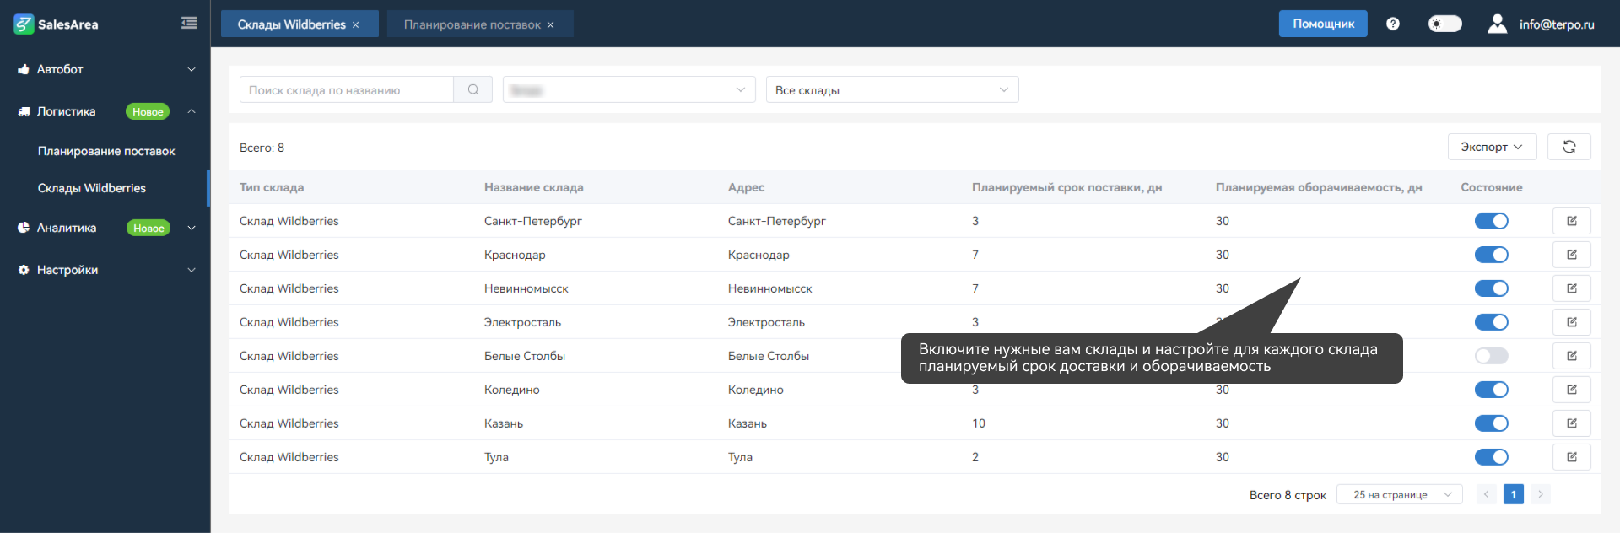
Task: Toggle the dark theme switch
Action: [1444, 24]
